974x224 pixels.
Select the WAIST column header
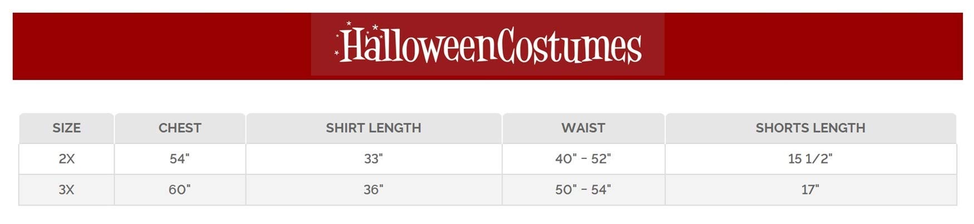tap(583, 128)
